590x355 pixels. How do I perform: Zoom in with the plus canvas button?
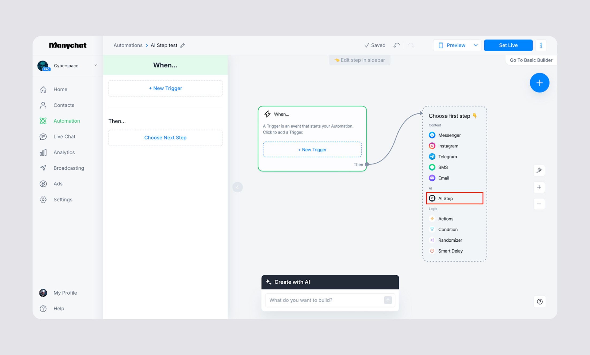tap(539, 187)
